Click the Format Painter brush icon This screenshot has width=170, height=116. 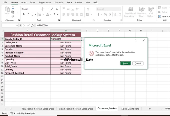pyautogui.click(x=13, y=16)
